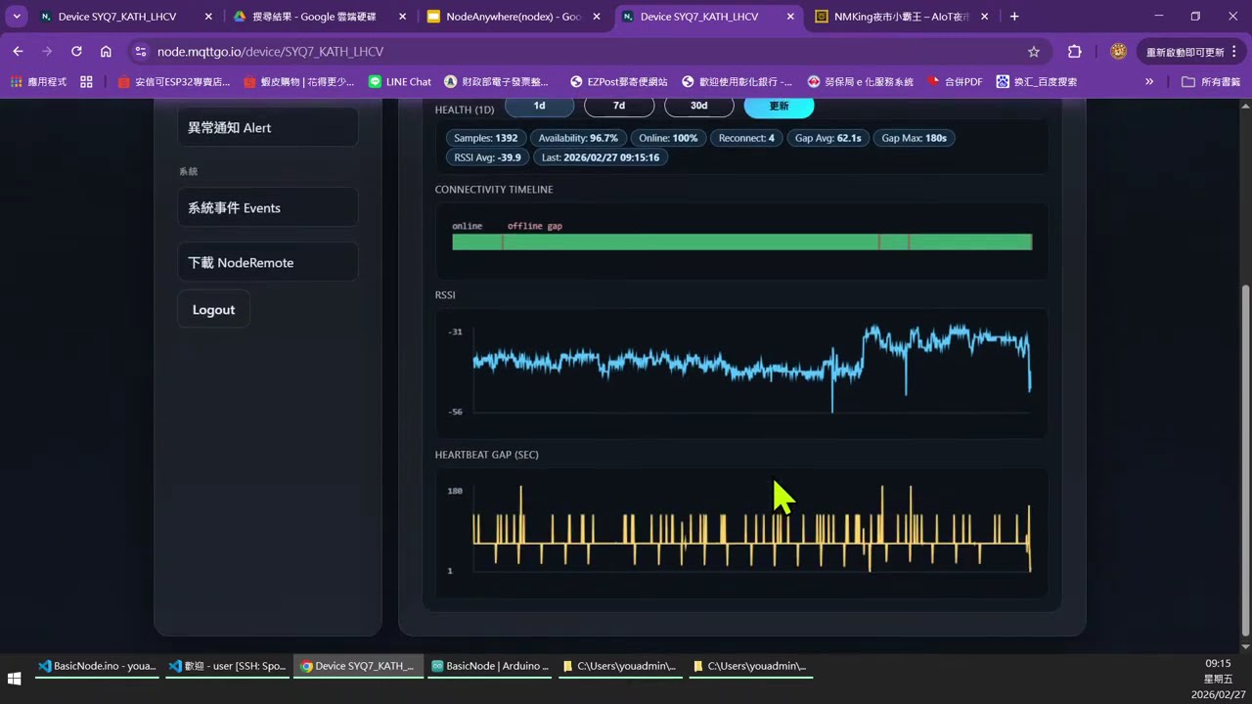Viewport: 1252px width, 704px height.
Task: Open the 所有書籤 bookmarks folder
Action: click(x=1210, y=82)
